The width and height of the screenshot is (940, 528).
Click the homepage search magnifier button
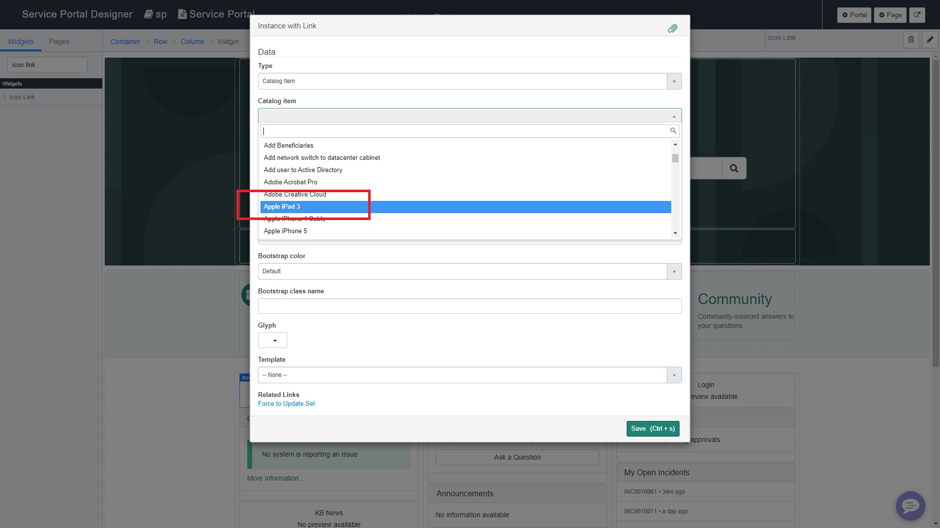(x=734, y=168)
